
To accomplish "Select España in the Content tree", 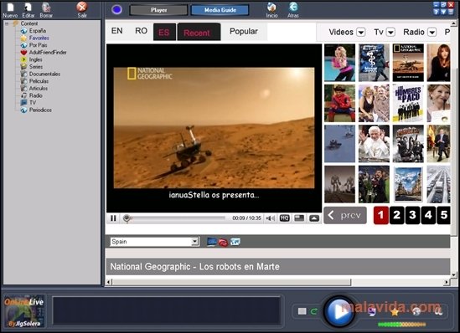I will (38, 31).
